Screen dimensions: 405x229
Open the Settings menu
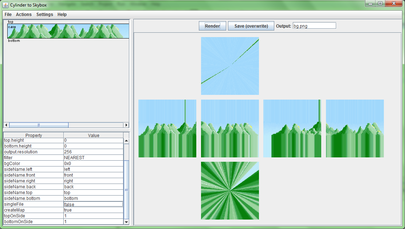tap(45, 15)
